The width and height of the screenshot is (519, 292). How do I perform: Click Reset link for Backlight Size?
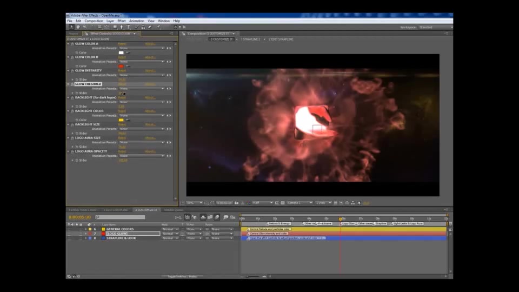click(122, 124)
